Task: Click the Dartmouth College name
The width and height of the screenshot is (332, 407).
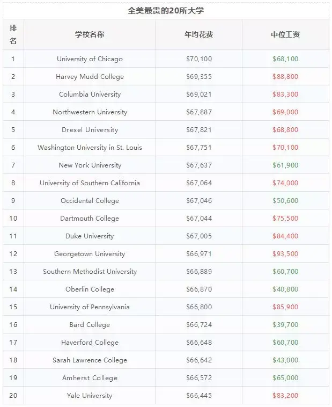Action: [90, 219]
